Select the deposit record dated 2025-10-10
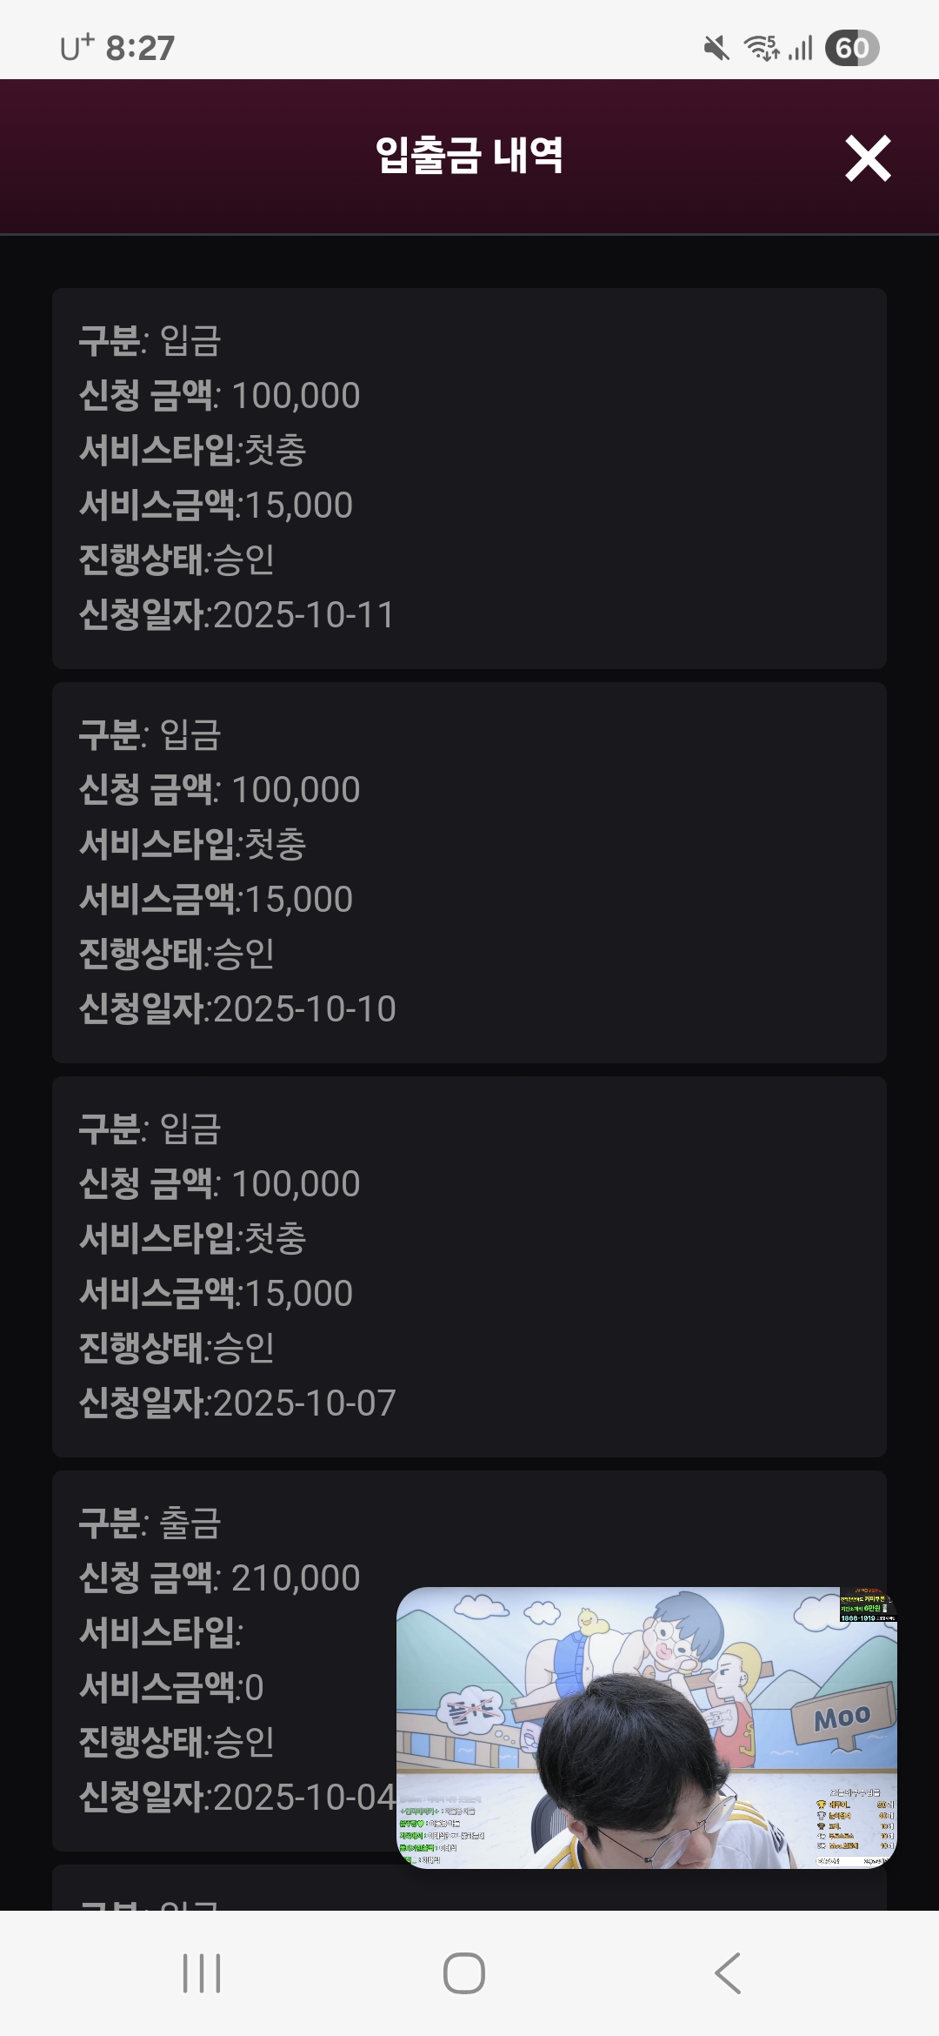The image size is (939, 2036). click(469, 872)
